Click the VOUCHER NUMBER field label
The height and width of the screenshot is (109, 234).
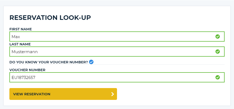(x=27, y=70)
